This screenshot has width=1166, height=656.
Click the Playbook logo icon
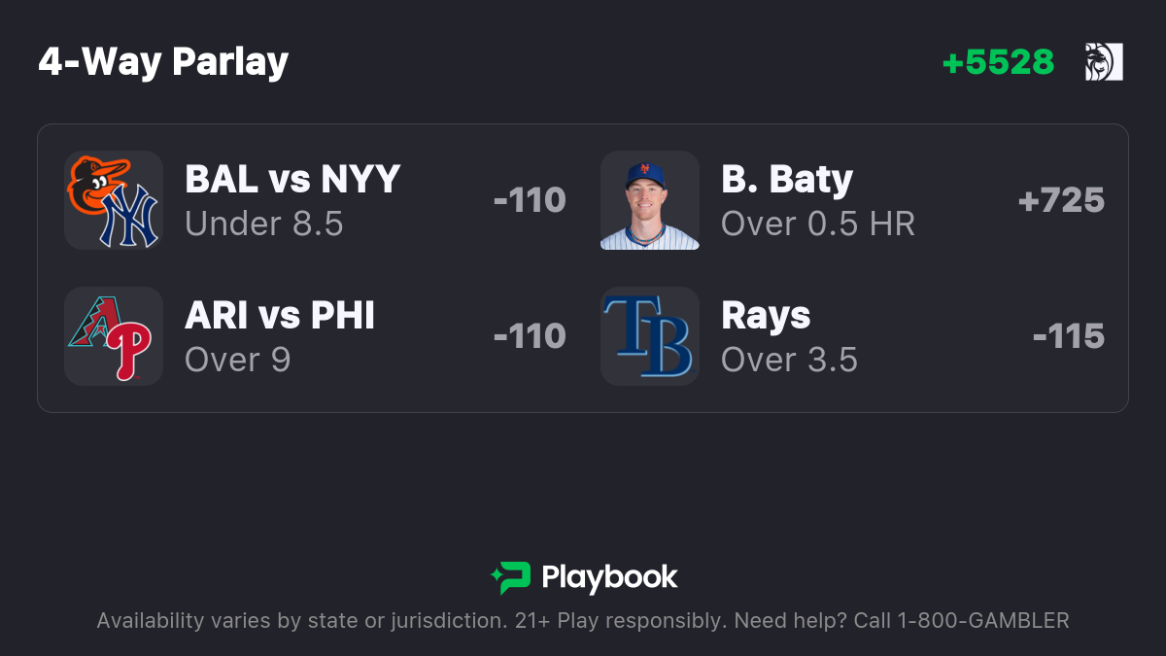click(510, 578)
